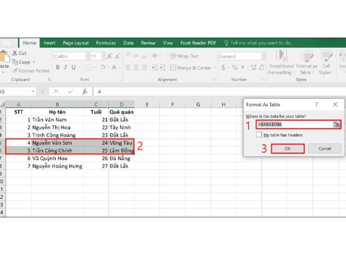Click the Borders icon
This screenshot has height=255, width=346.
pyautogui.click(x=88, y=67)
